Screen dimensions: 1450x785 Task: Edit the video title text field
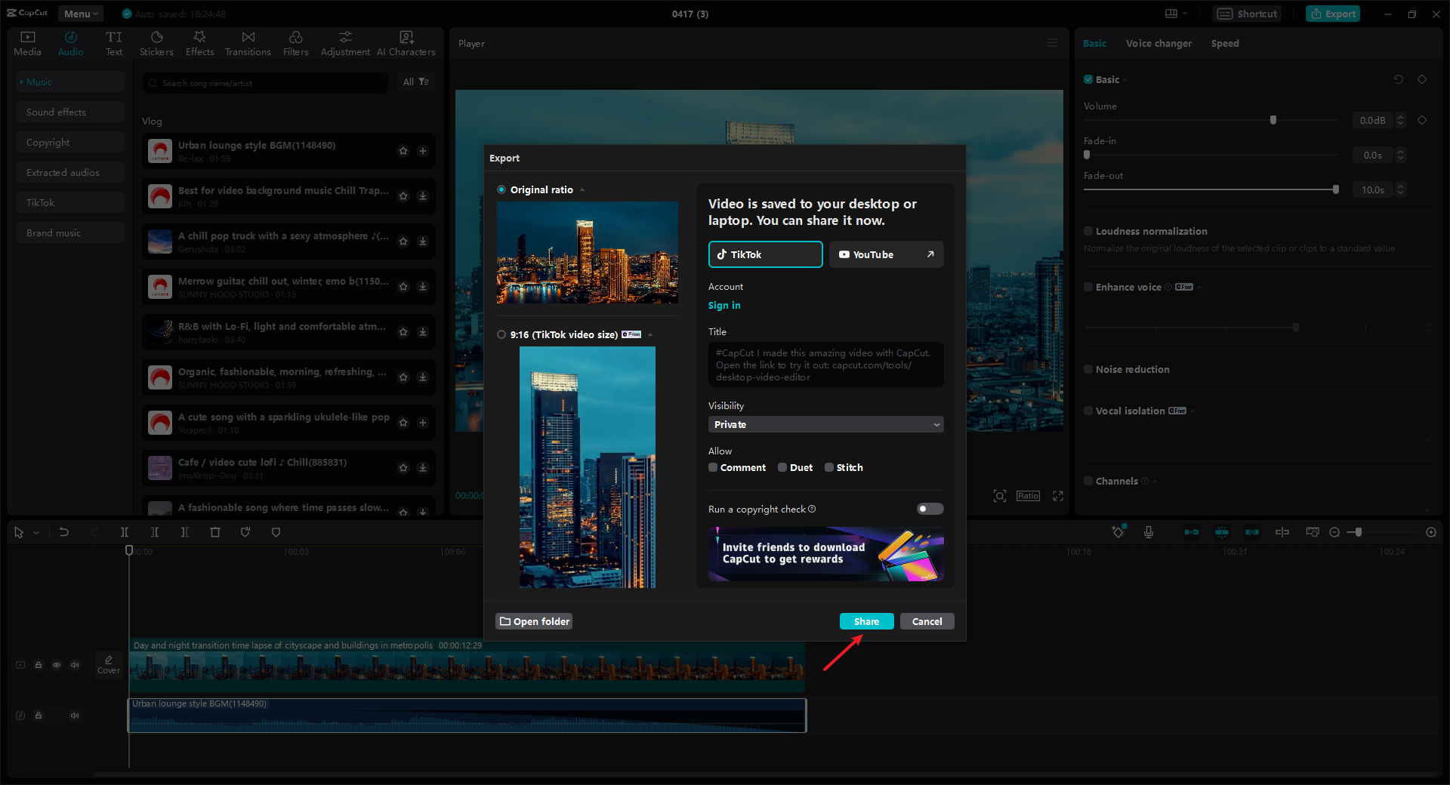point(825,365)
